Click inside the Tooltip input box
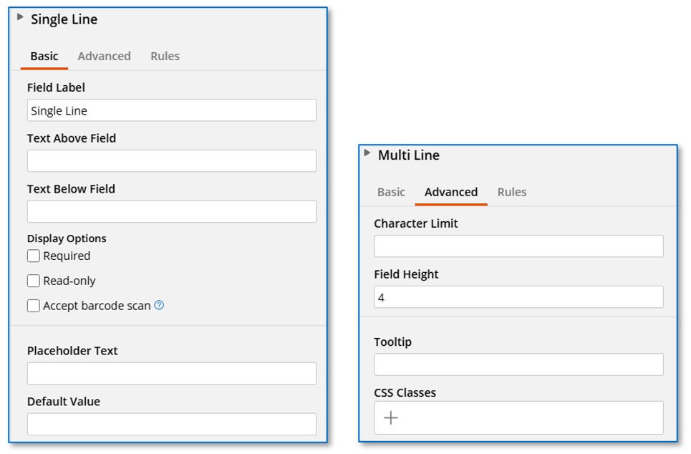Image resolution: width=691 pixels, height=454 pixels. (x=518, y=364)
